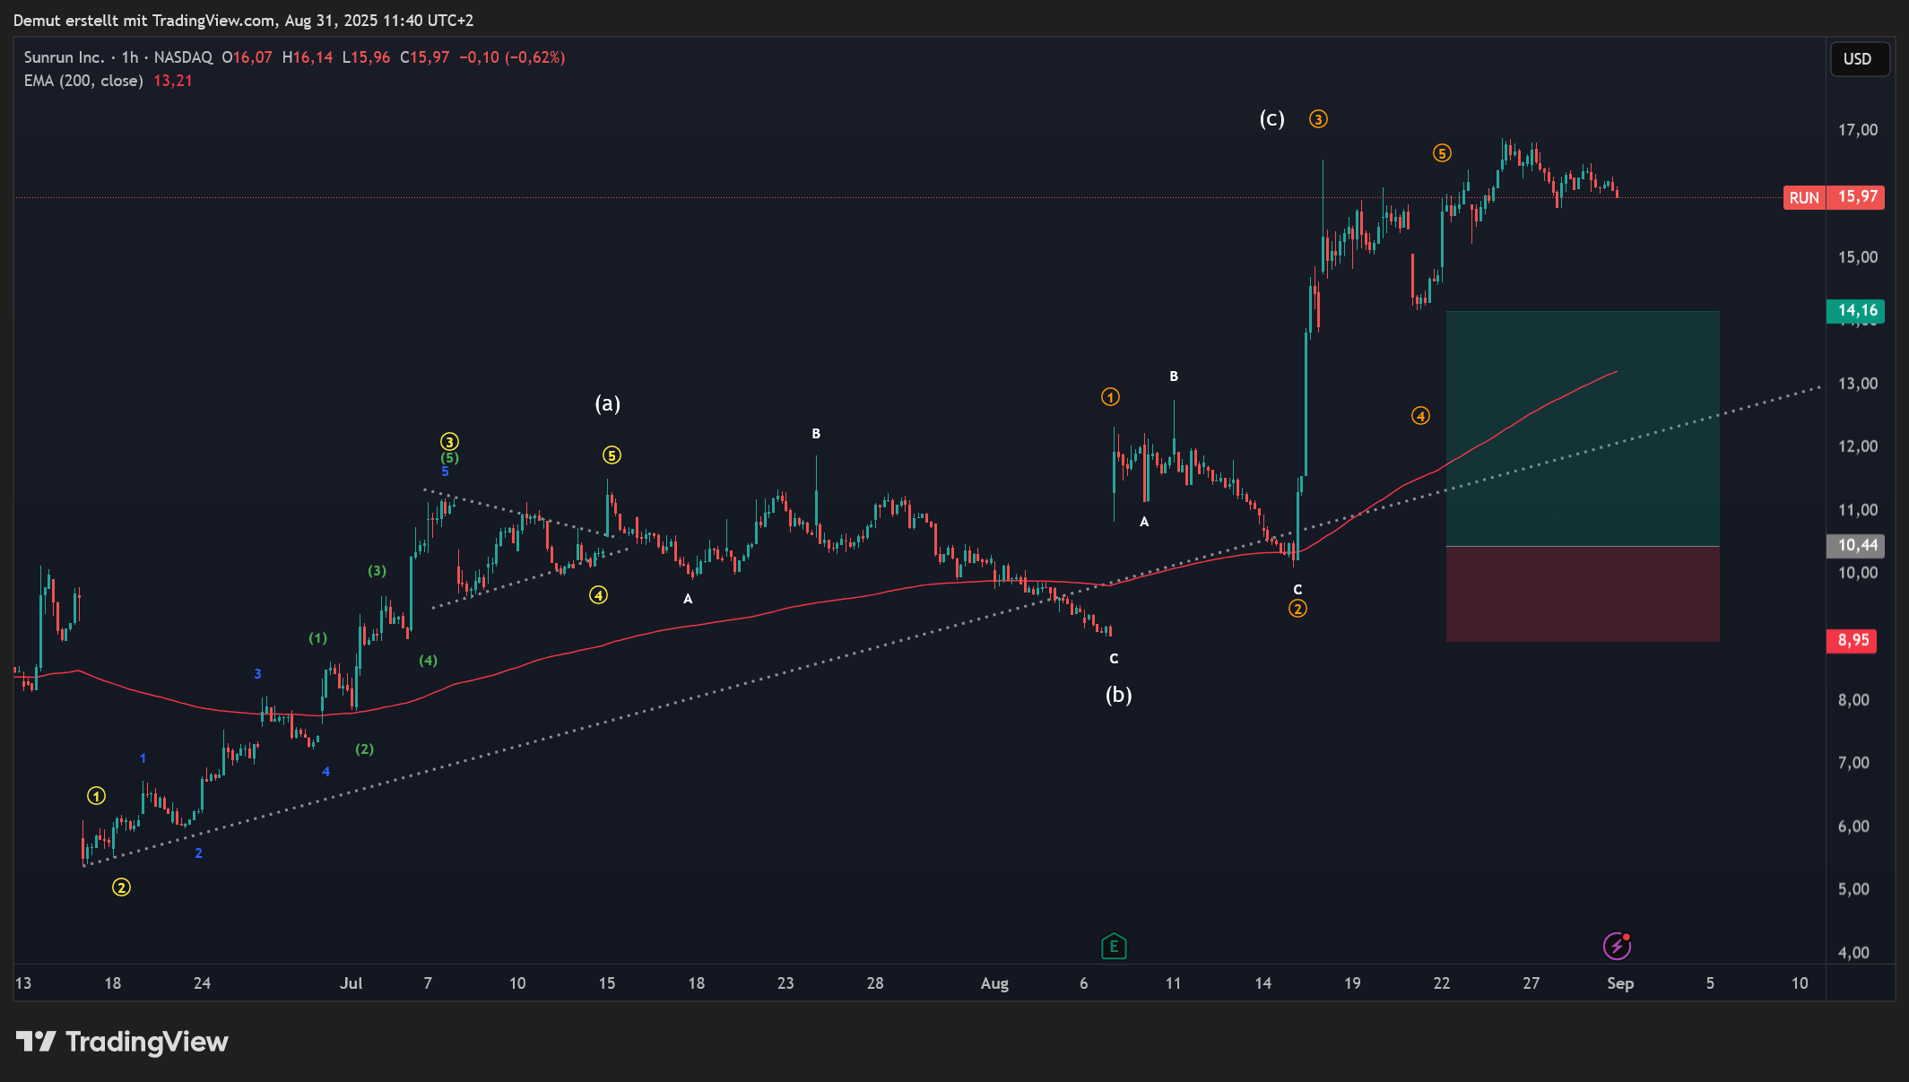Click the green earnings E marker
This screenshot has height=1082, width=1909.
click(x=1113, y=946)
